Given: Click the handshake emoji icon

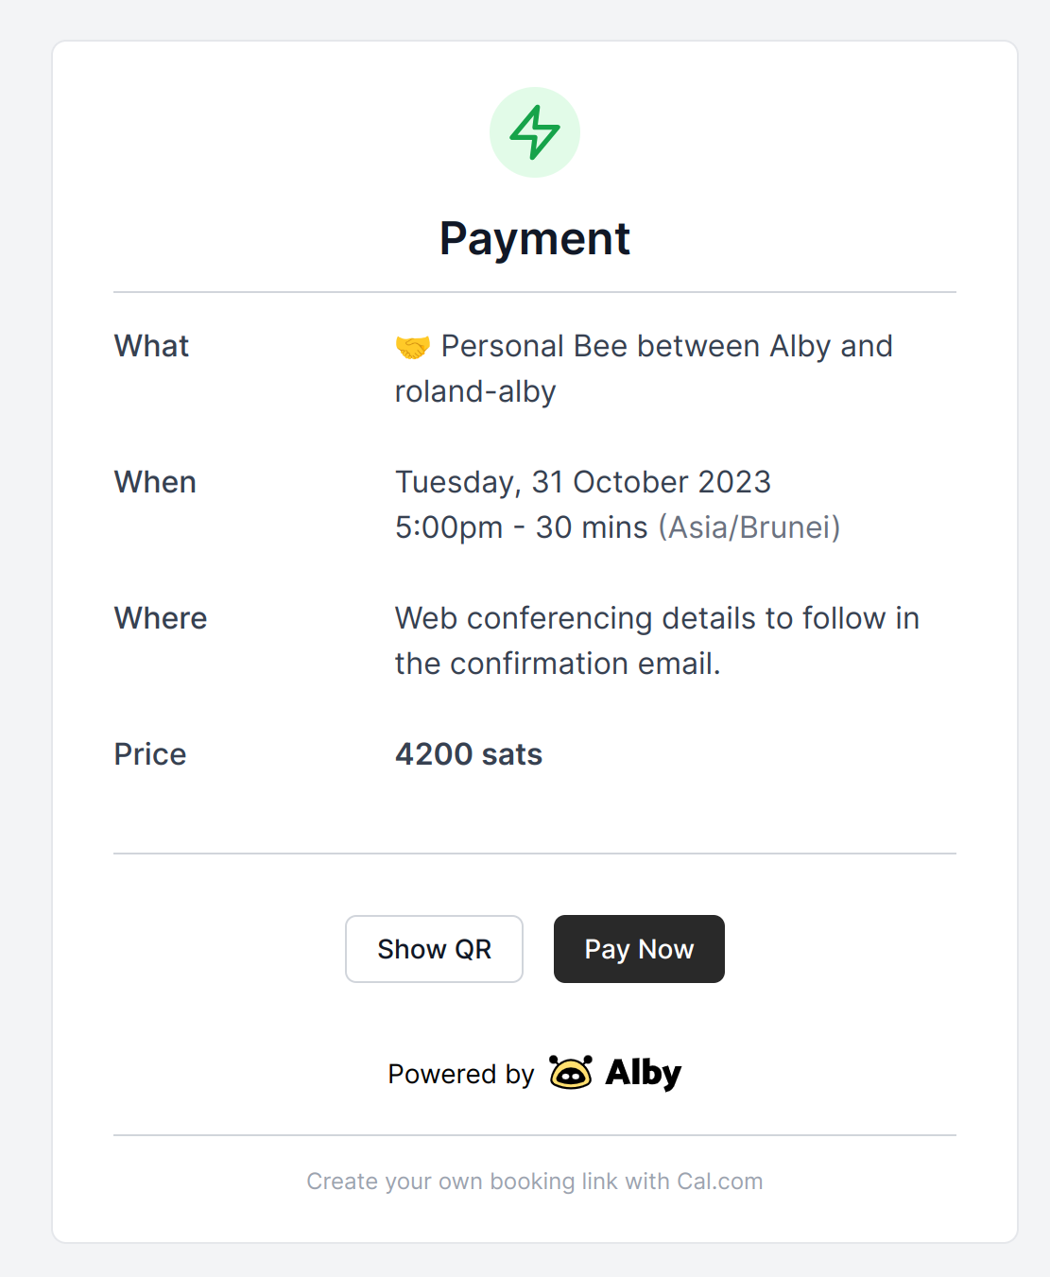Looking at the screenshot, I should pos(412,348).
